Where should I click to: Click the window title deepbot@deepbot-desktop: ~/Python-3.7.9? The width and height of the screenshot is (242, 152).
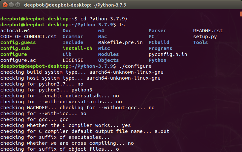click(x=75, y=5)
